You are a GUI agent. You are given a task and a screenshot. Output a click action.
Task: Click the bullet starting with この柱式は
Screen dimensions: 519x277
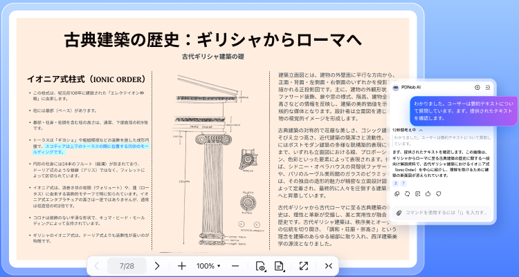click(89, 96)
